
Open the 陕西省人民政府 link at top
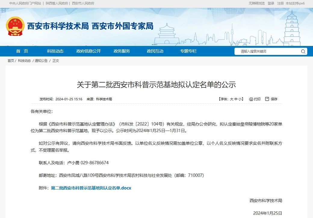point(57,3)
